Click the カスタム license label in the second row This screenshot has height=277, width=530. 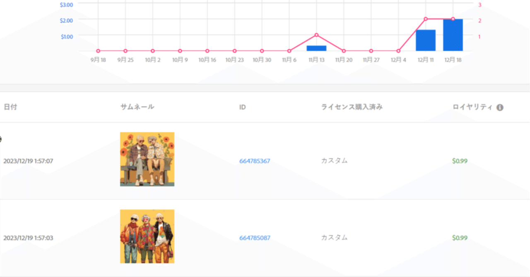[334, 238]
